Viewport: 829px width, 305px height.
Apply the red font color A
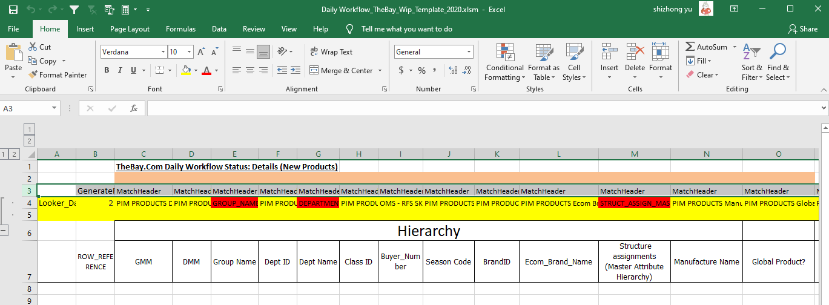click(x=207, y=70)
